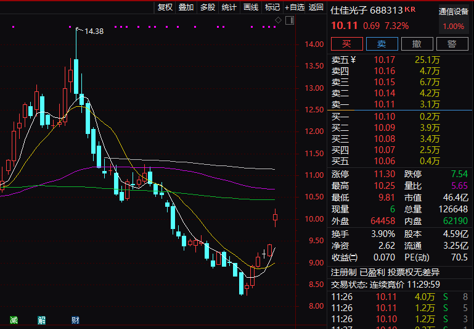474x329 pixels.
Task: Select the 卖四 price 10.16
Action: [385, 71]
